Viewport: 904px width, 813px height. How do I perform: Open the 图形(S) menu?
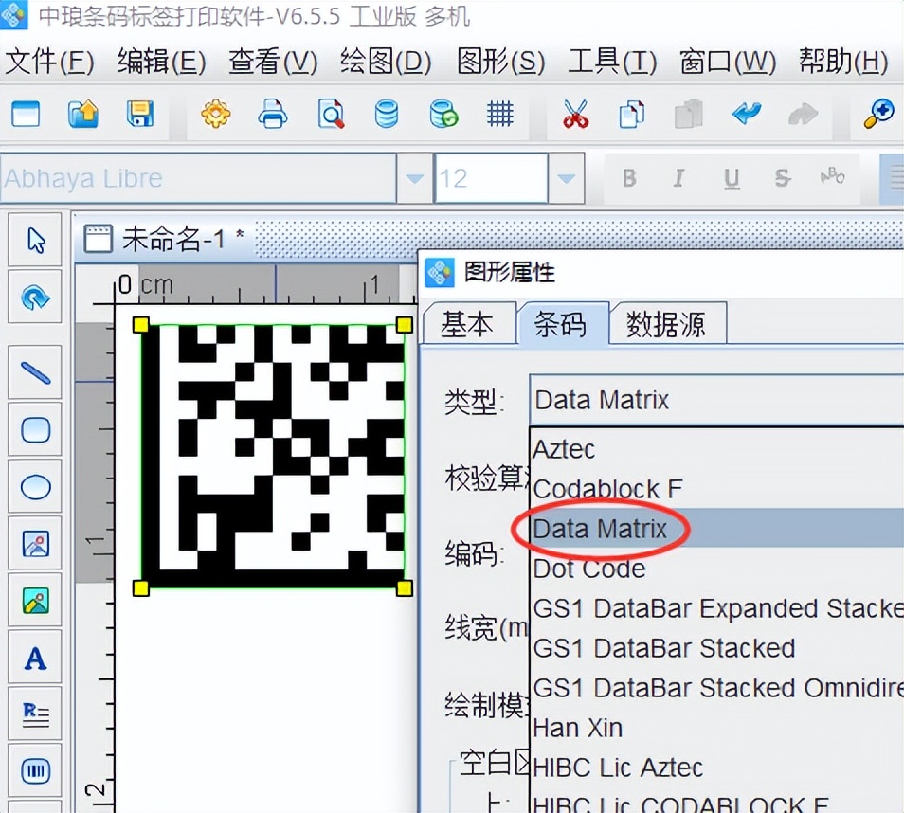[x=500, y=62]
